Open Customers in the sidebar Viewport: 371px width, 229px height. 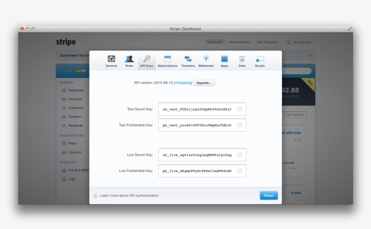point(73,108)
